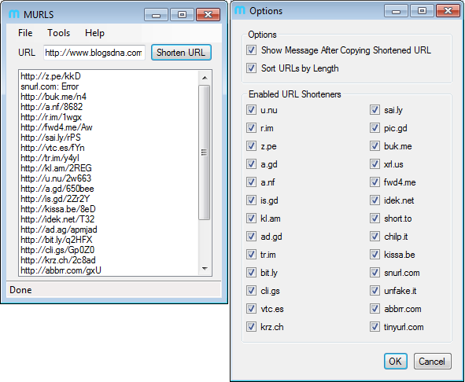This screenshot has height=382, width=465.
Task: Select the http://a.nf/8682 result
Action: 52,107
